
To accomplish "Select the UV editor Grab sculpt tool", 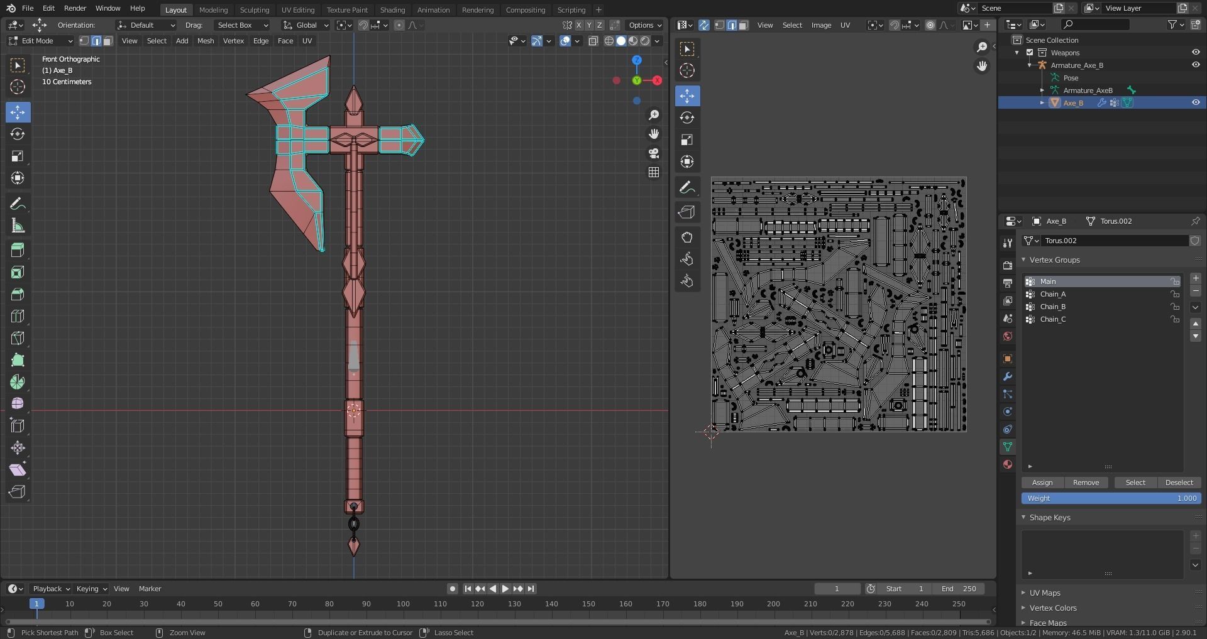I will pyautogui.click(x=687, y=238).
